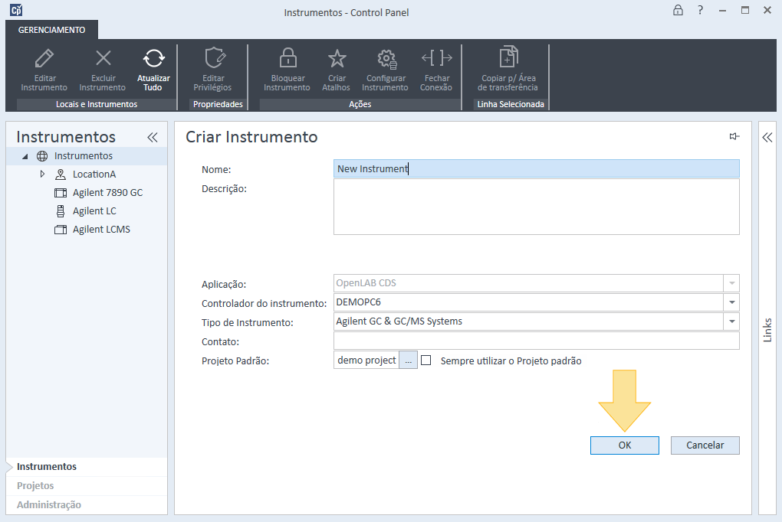Expand the LocationA tree node
782x522 pixels.
pyautogui.click(x=42, y=174)
